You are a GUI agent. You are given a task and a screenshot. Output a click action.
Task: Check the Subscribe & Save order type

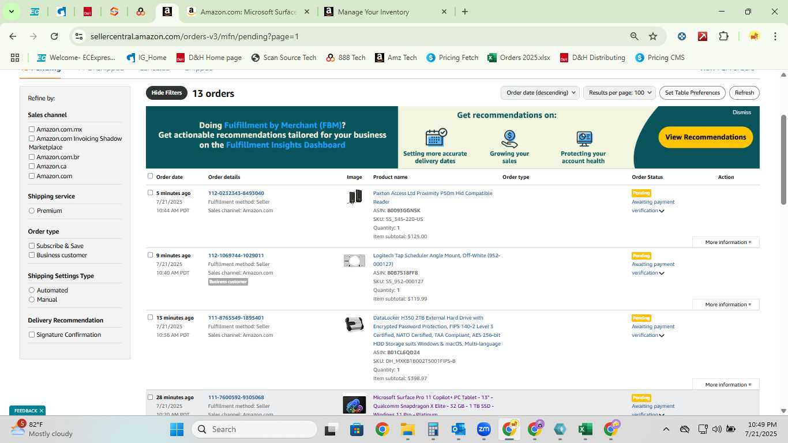[32, 246]
